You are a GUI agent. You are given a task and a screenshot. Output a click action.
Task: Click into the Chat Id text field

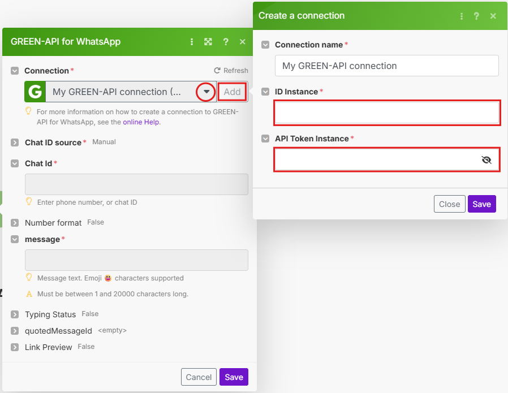[136, 184]
